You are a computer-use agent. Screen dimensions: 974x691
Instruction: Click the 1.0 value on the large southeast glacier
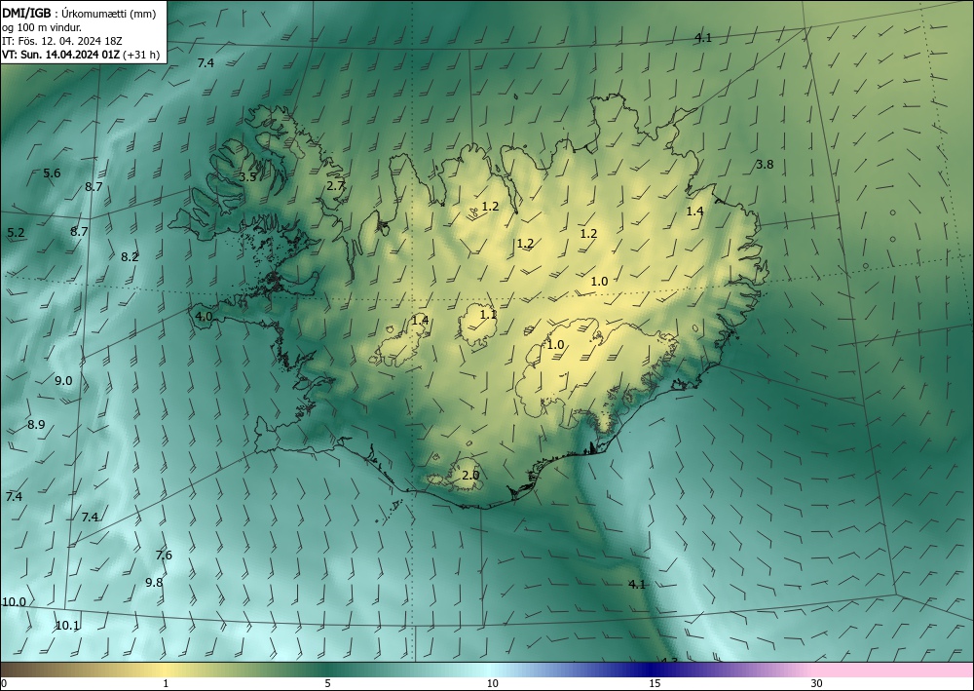[555, 345]
